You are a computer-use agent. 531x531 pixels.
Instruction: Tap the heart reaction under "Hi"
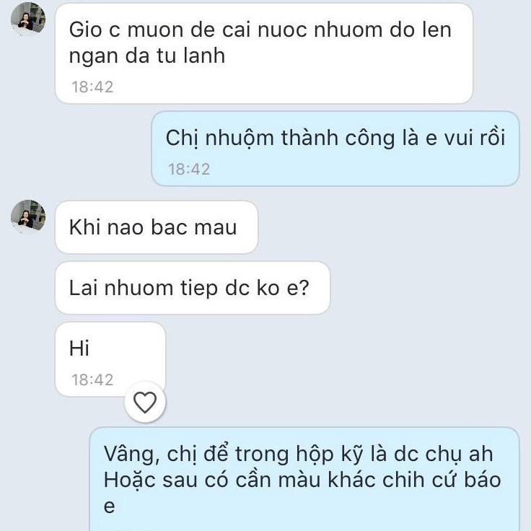click(x=145, y=403)
